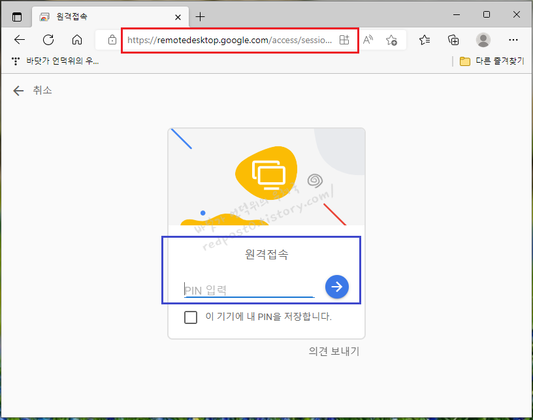Focus the PIN 입력 field

[249, 290]
